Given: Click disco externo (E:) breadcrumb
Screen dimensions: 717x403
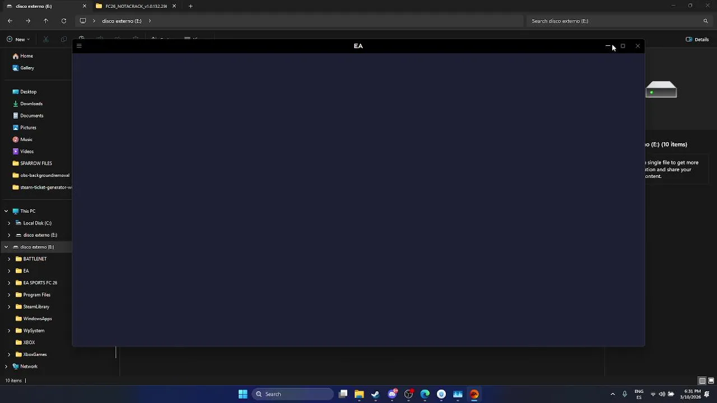Looking at the screenshot, I should pos(122,21).
